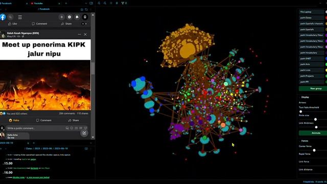This screenshot has height=184, width=327.
Task: Pick color for path:Arts group
Action: point(326,64)
